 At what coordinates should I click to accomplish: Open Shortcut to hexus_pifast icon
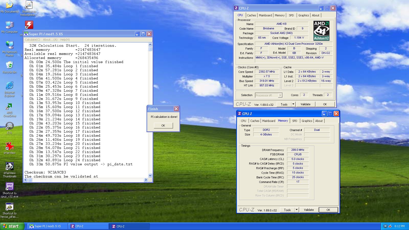click(9, 210)
